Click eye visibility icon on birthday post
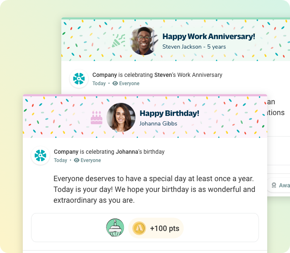This screenshot has height=253, width=290. (x=77, y=160)
